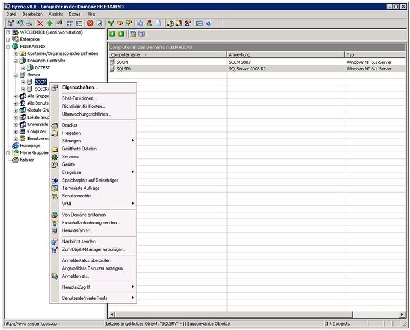The height and width of the screenshot is (330, 410).
Task: Sort by the Typ column header
Action: pos(375,54)
